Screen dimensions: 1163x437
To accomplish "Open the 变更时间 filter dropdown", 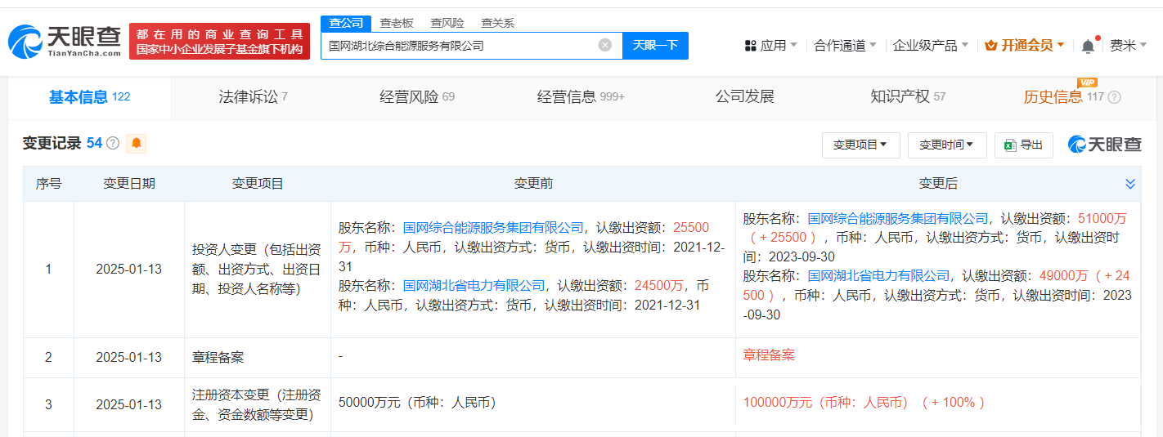I will [x=946, y=145].
